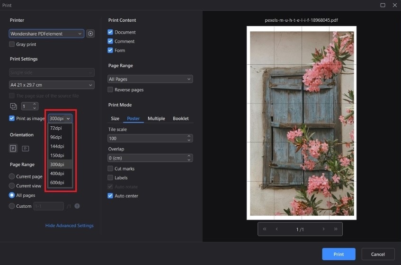Switch to Poster print mode tab
This screenshot has width=401, height=265.
(133, 119)
